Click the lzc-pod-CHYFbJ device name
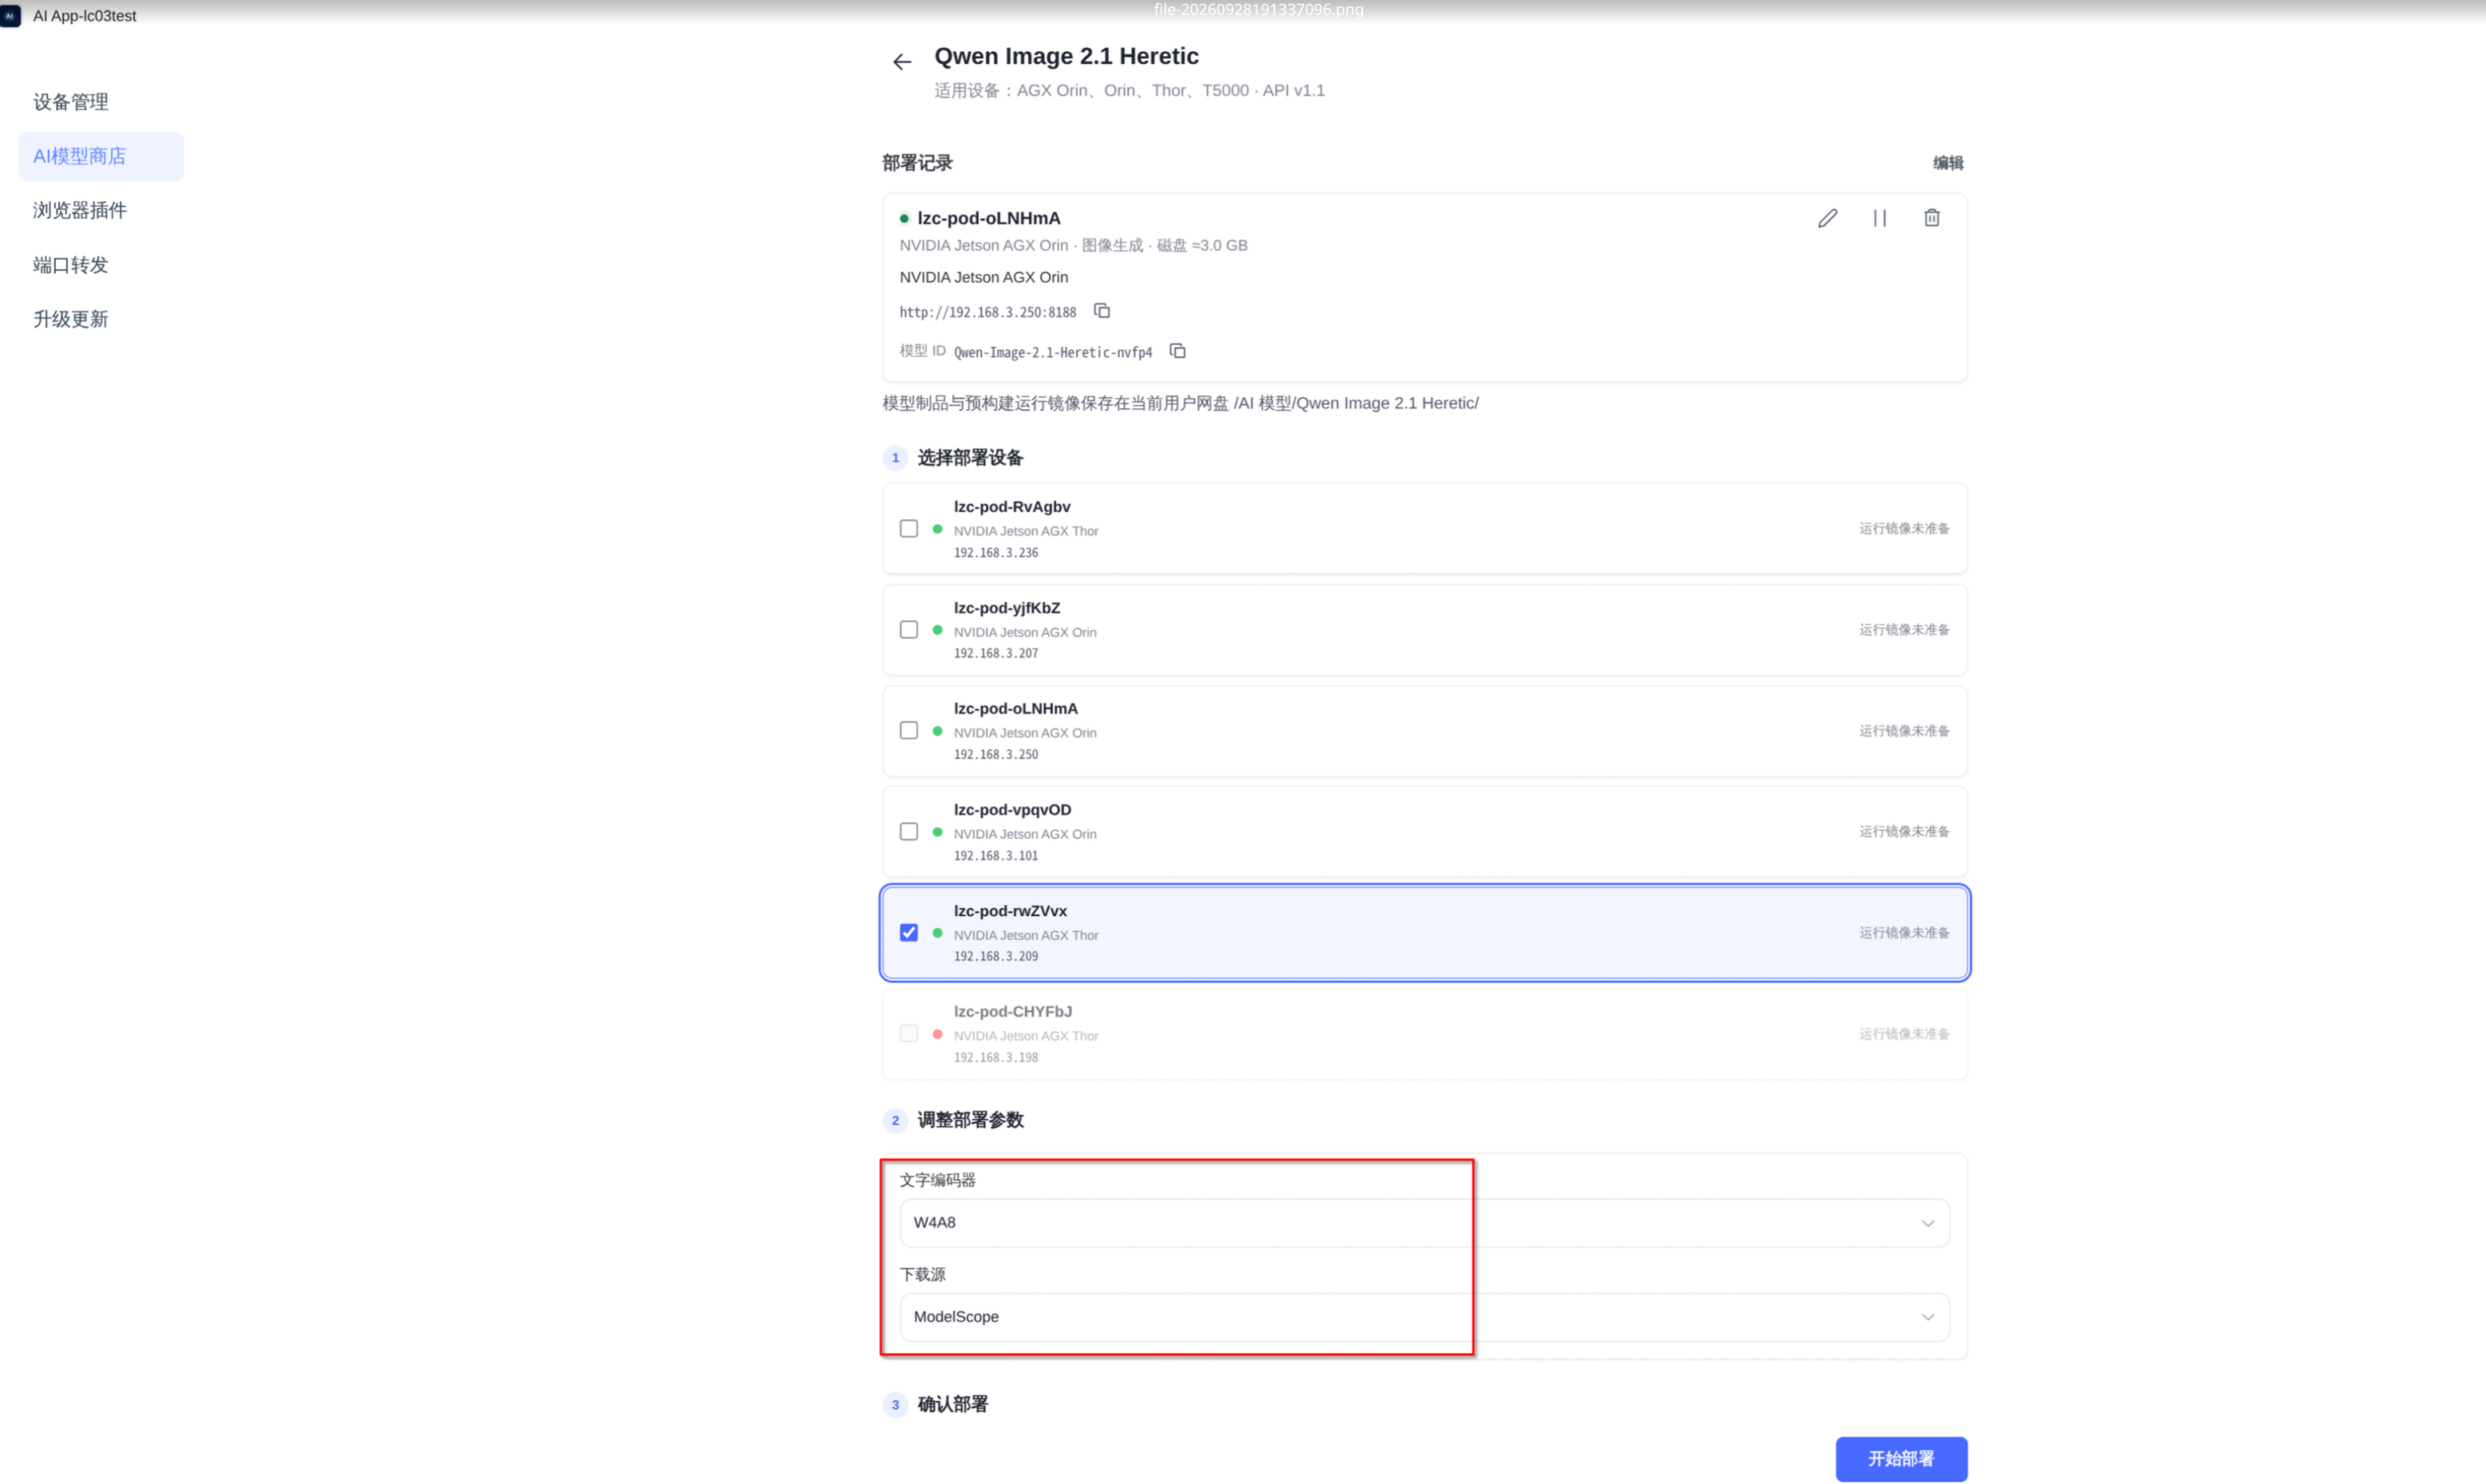Screen dimensions: 2486x1484 (1012, 1012)
